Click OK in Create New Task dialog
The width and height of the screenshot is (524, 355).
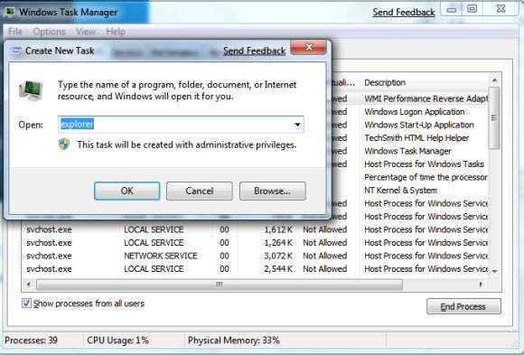(127, 191)
